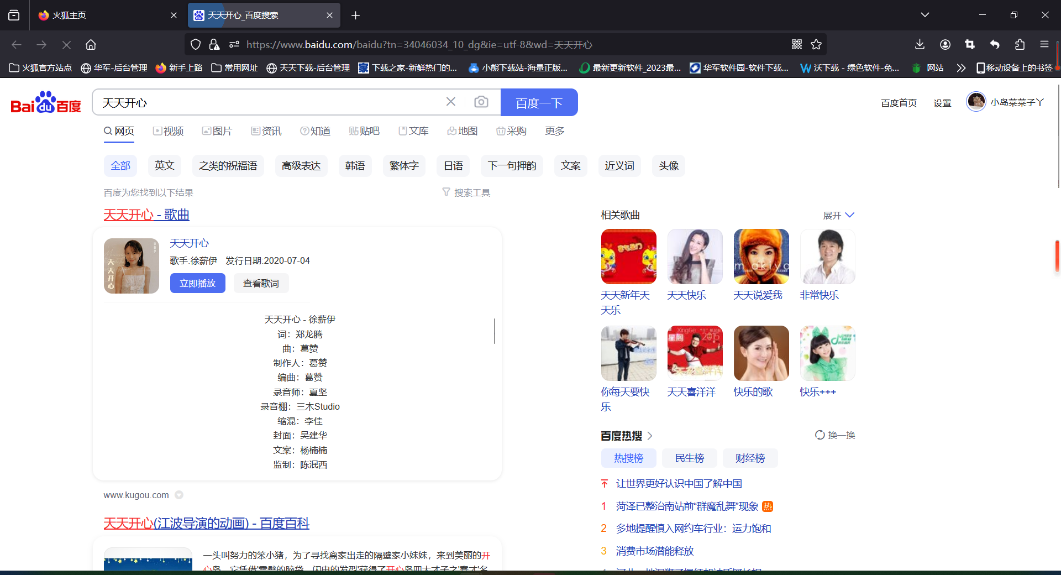This screenshot has height=575, width=1061.
Task: Go to the browser home page icon
Action: coord(91,44)
